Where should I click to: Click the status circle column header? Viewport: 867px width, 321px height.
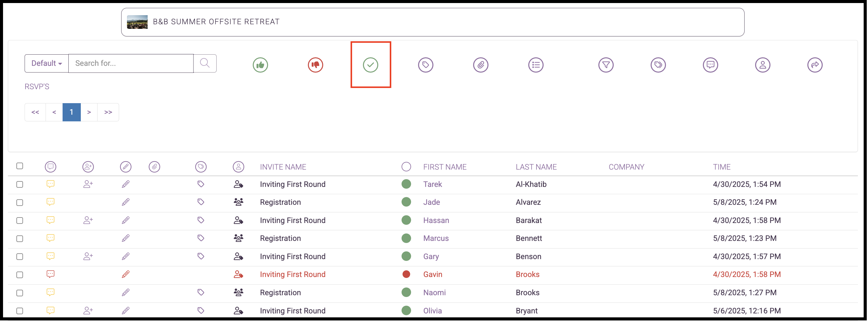[406, 167]
